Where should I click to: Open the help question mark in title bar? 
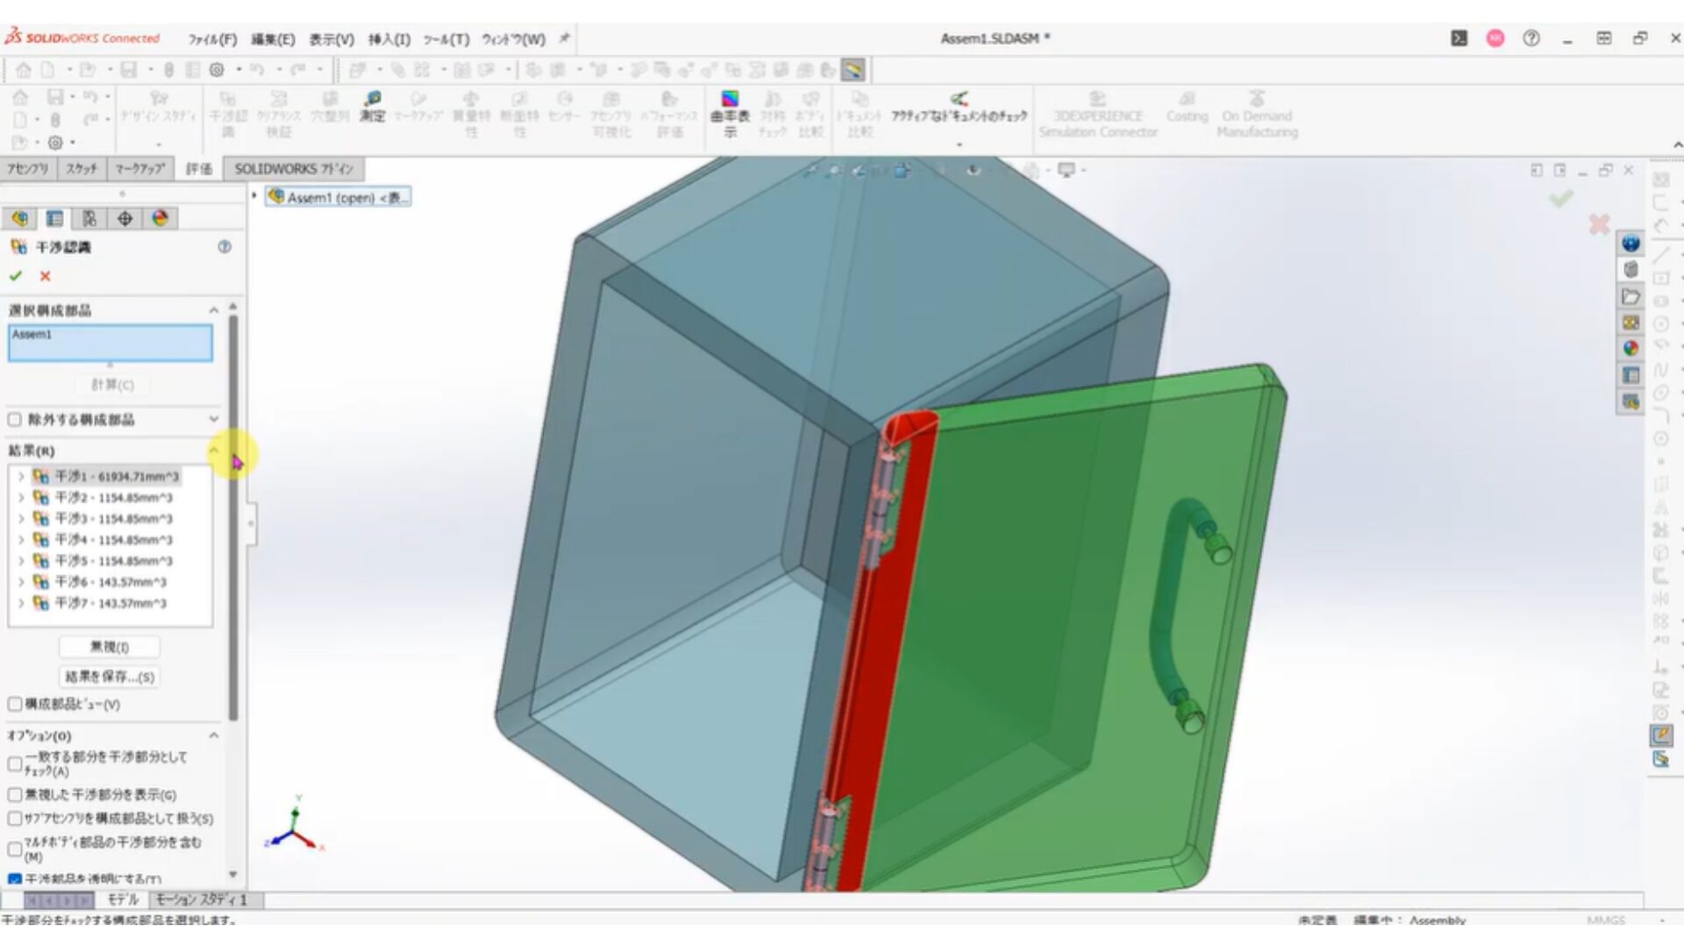point(1531,39)
